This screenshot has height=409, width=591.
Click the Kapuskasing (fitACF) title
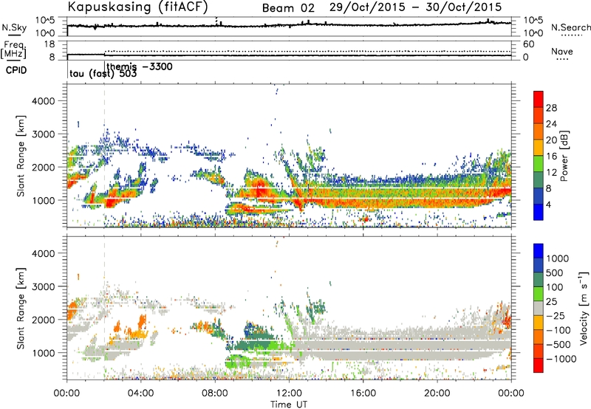click(138, 7)
